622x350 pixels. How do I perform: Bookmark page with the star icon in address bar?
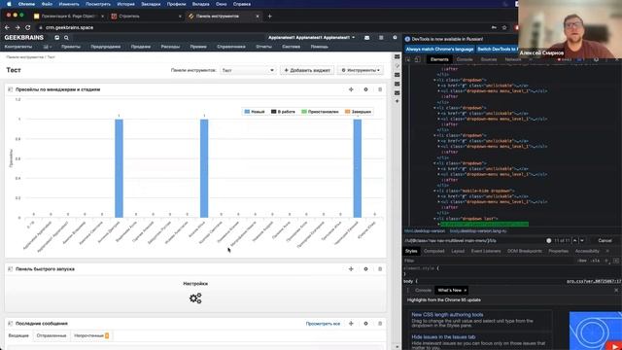point(504,28)
